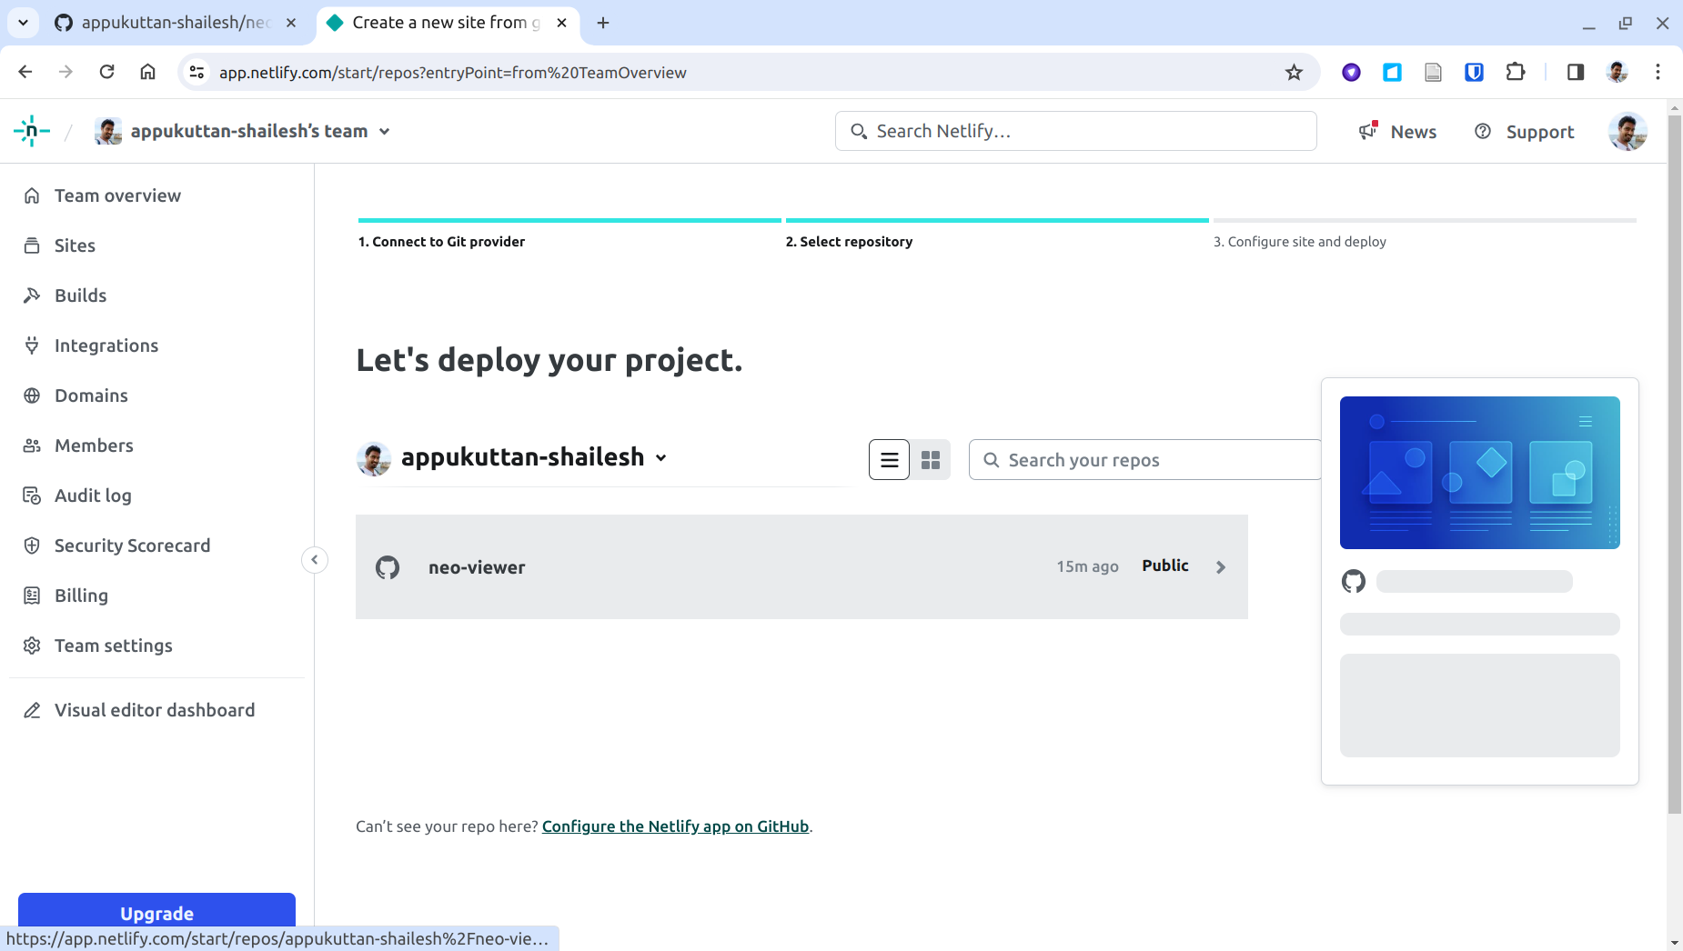Open the Configure the Netlify app on GitHub link
The image size is (1683, 951).
(x=674, y=826)
